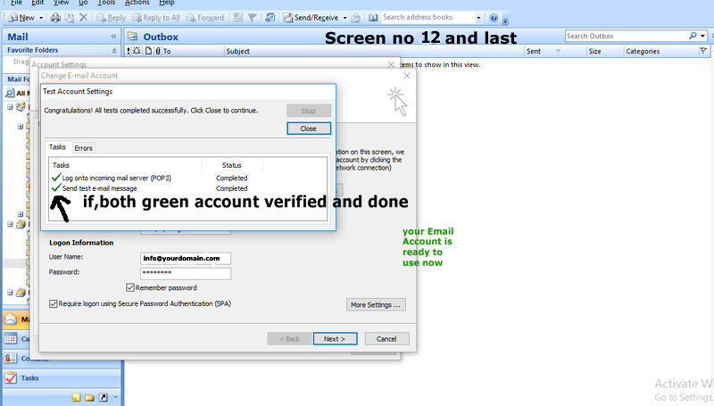714x406 pixels.
Task: Click the Next button
Action: click(335, 339)
